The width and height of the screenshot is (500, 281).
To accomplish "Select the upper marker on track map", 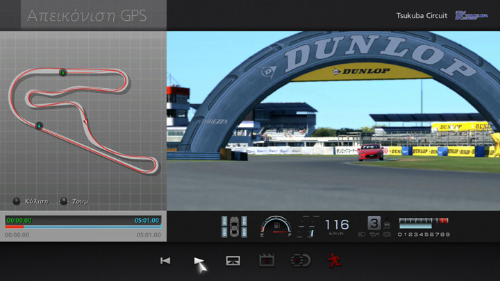I will click(62, 72).
